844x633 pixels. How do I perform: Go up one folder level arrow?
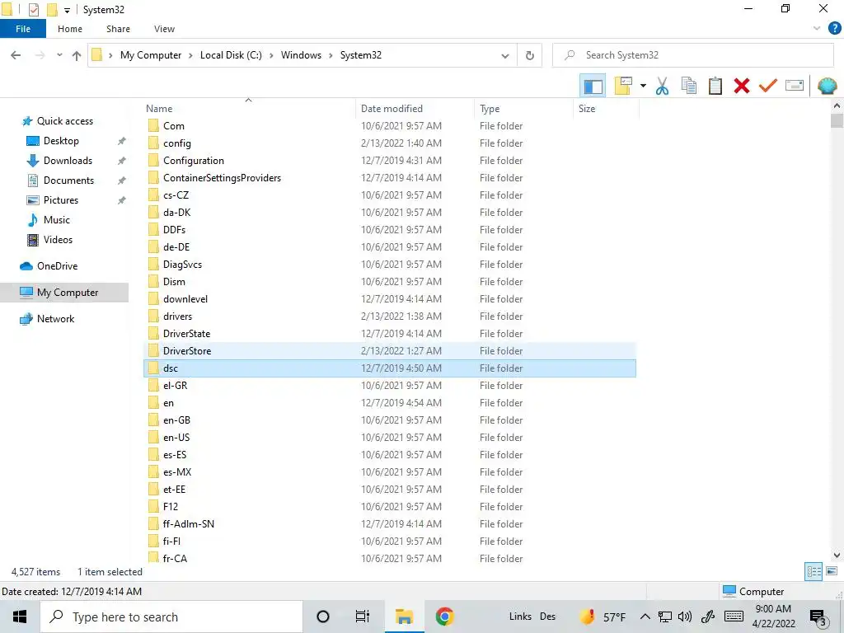[x=77, y=55]
